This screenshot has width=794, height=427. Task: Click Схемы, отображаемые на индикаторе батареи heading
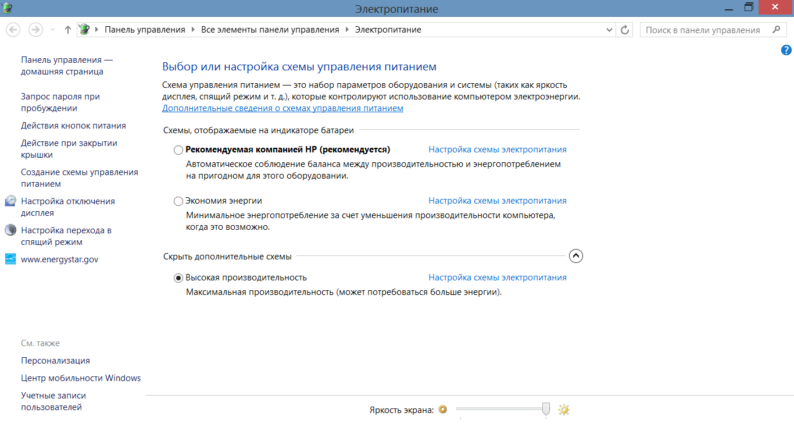tap(258, 130)
